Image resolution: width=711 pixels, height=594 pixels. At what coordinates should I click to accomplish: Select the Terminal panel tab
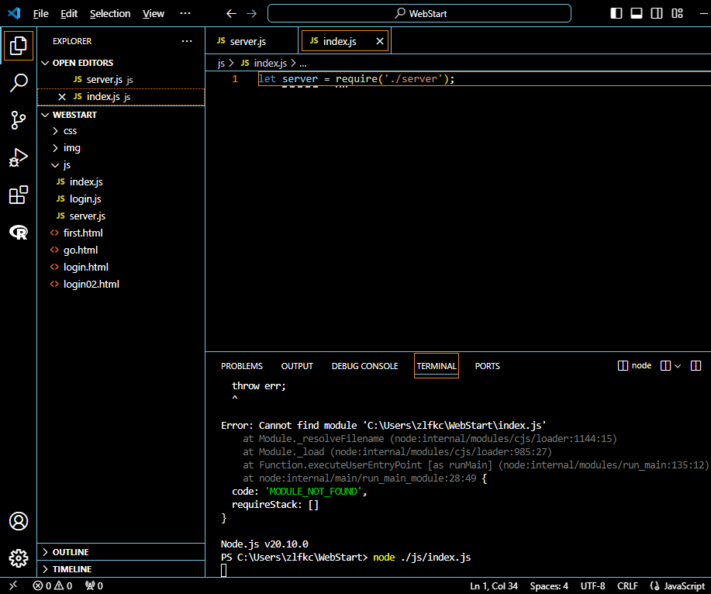tap(437, 366)
